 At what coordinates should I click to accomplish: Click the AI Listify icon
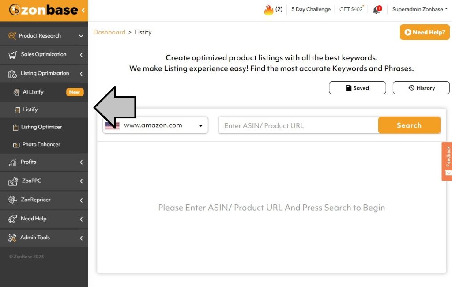17,92
